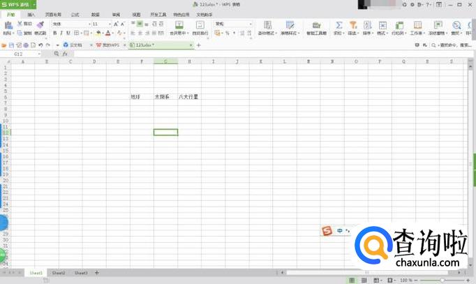The width and height of the screenshot is (476, 284).
Task: Open the Developer Tools ribbon tab
Action: [x=158, y=15]
